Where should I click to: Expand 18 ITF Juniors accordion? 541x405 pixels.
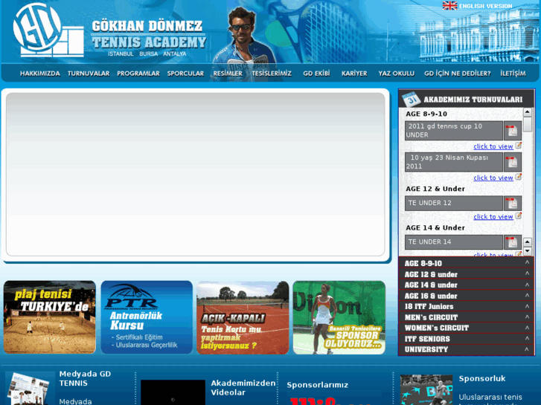tap(467, 306)
